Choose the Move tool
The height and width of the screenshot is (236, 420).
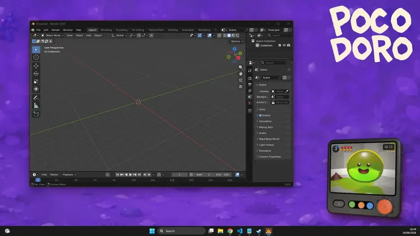click(x=36, y=66)
